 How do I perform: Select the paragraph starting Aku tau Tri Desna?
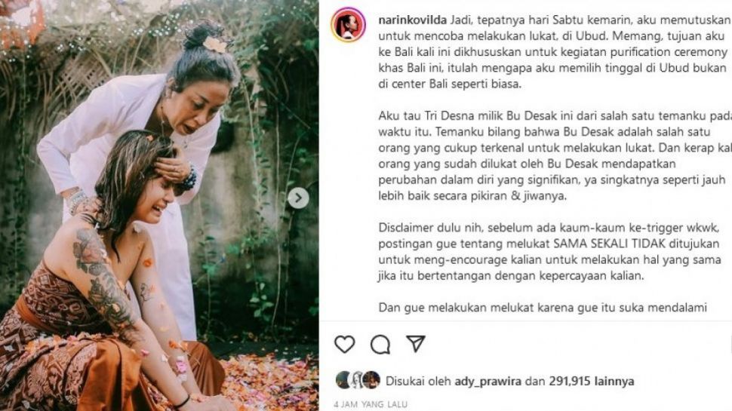(555, 156)
